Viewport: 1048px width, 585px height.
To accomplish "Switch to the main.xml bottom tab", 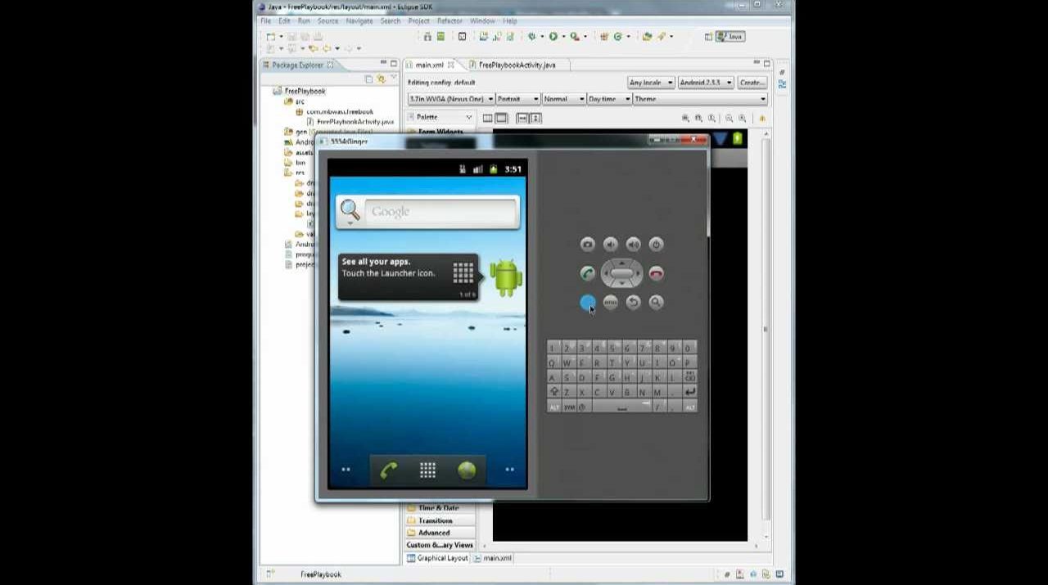I will 497,558.
